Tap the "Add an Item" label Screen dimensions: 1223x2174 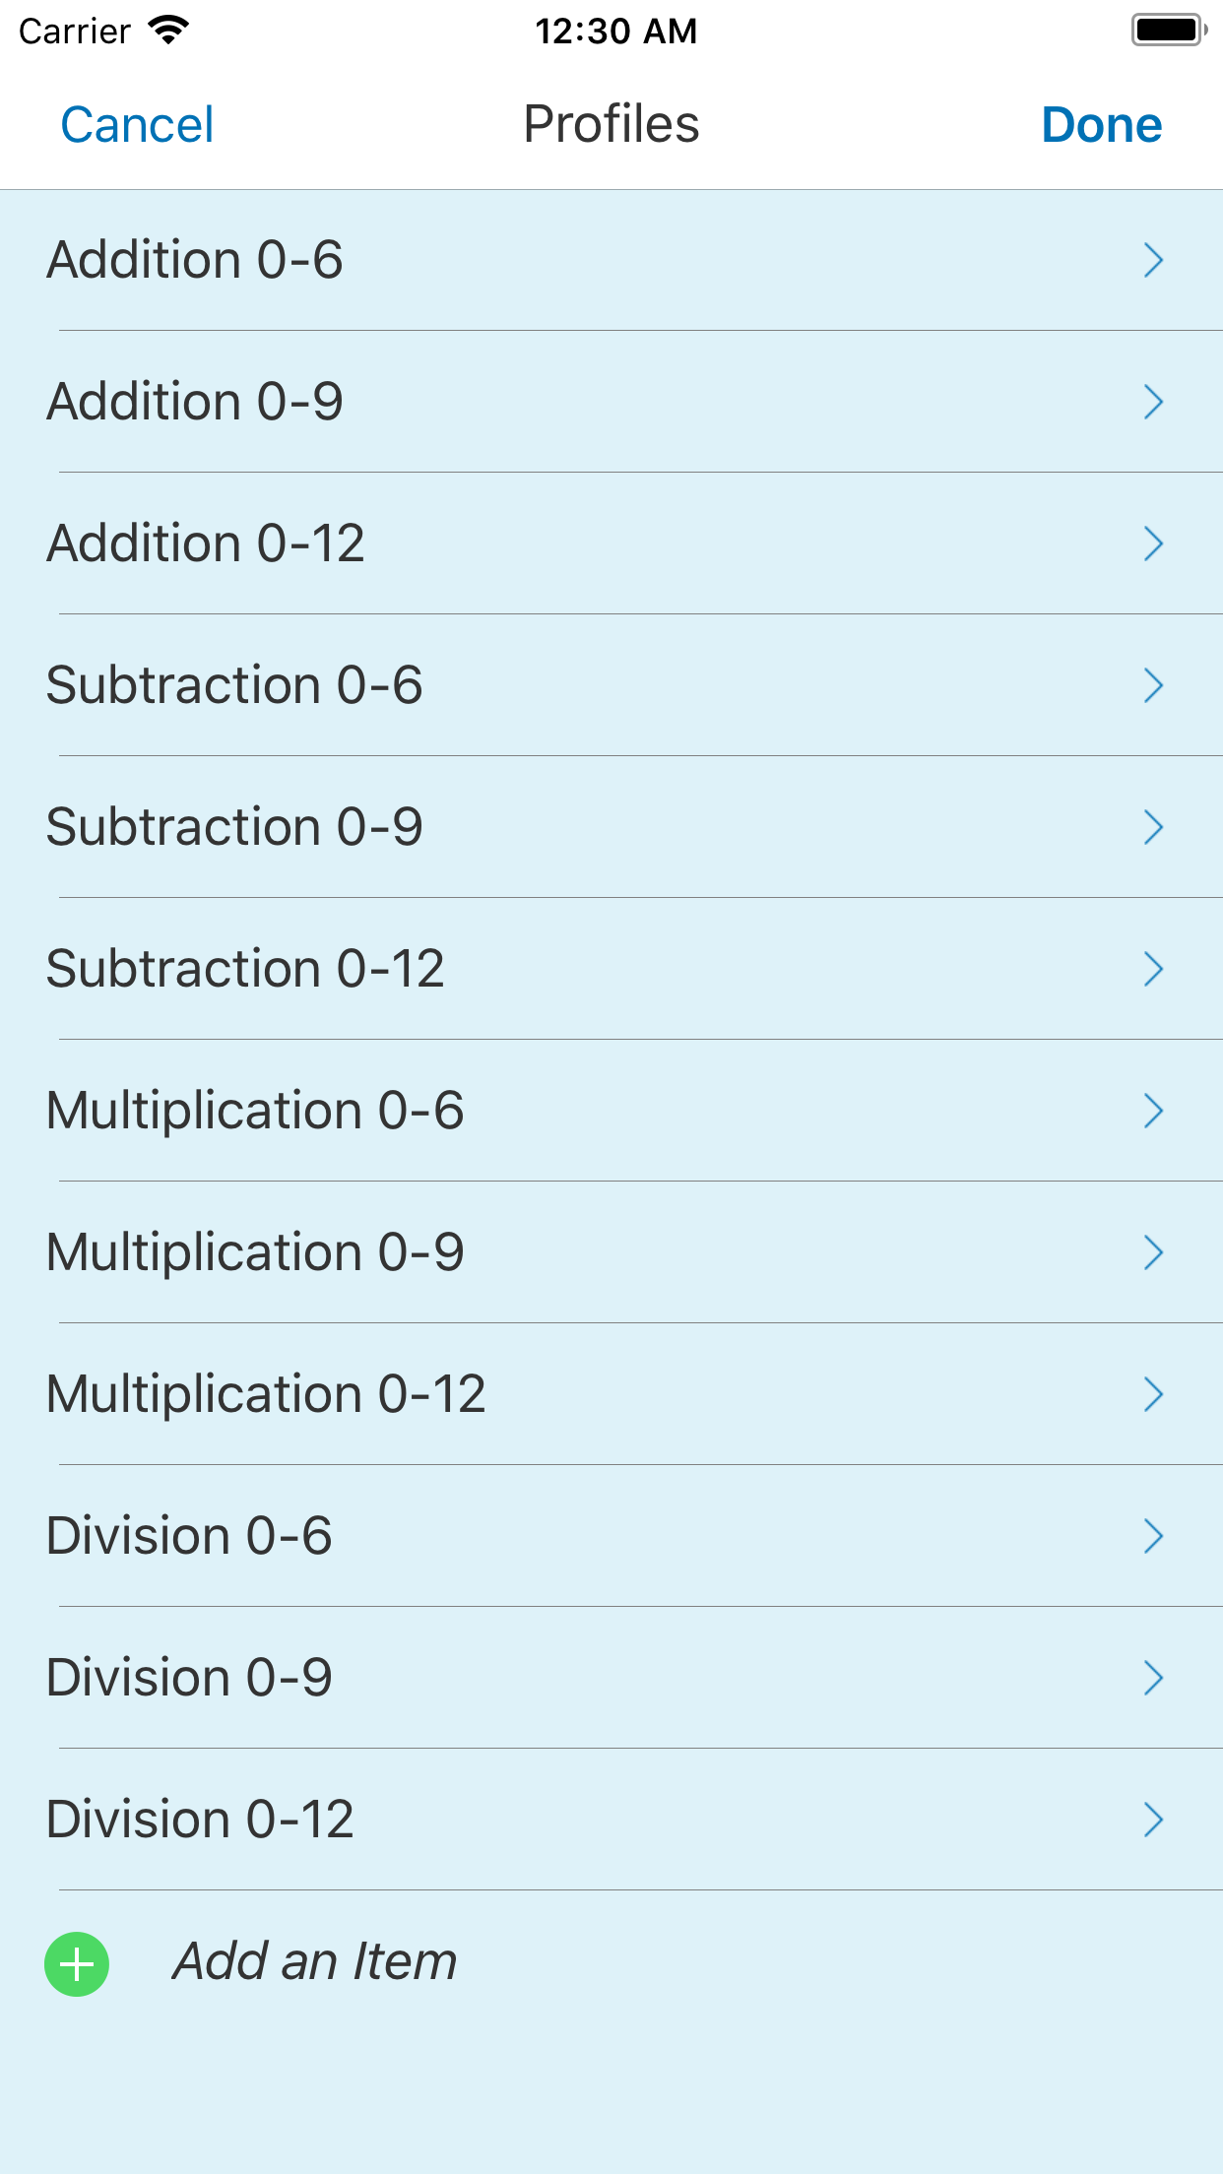pos(315,1961)
